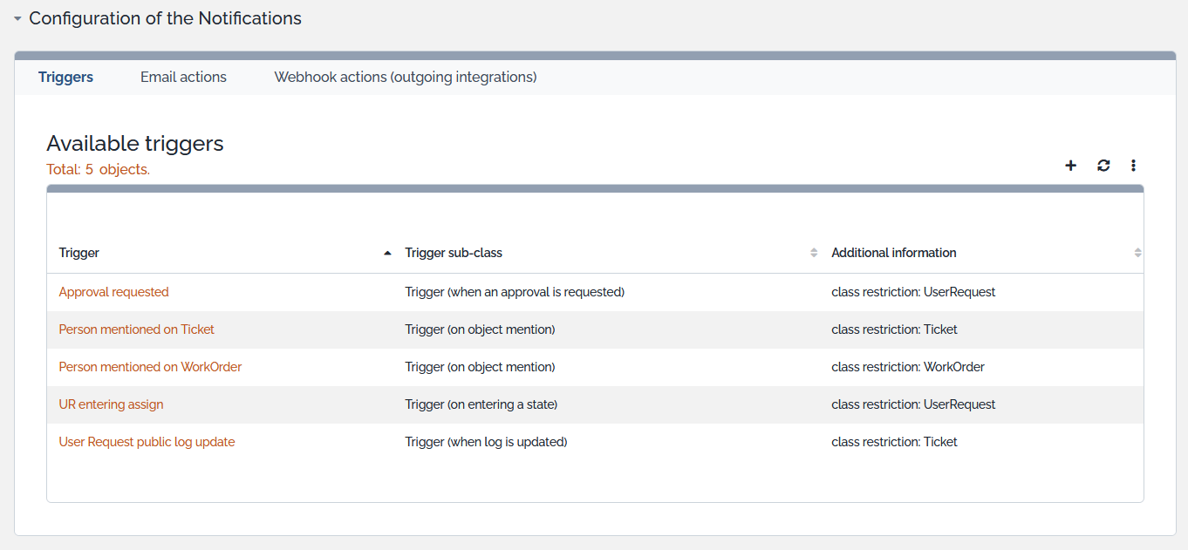Image resolution: width=1188 pixels, height=550 pixels.
Task: Click the Additional information column header
Action: coord(893,253)
